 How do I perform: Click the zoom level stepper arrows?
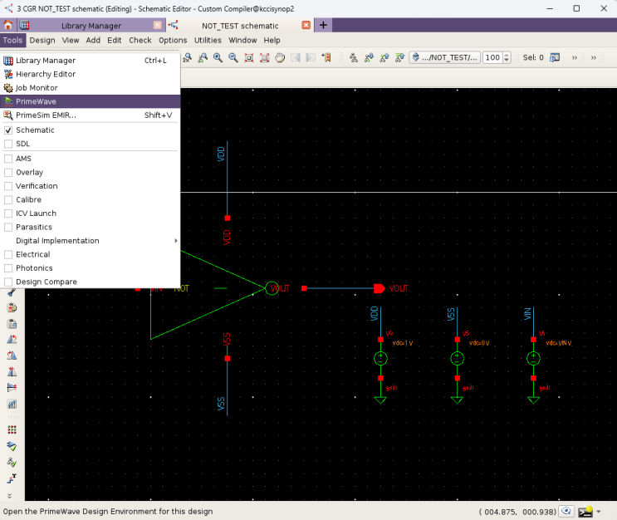[x=507, y=57]
